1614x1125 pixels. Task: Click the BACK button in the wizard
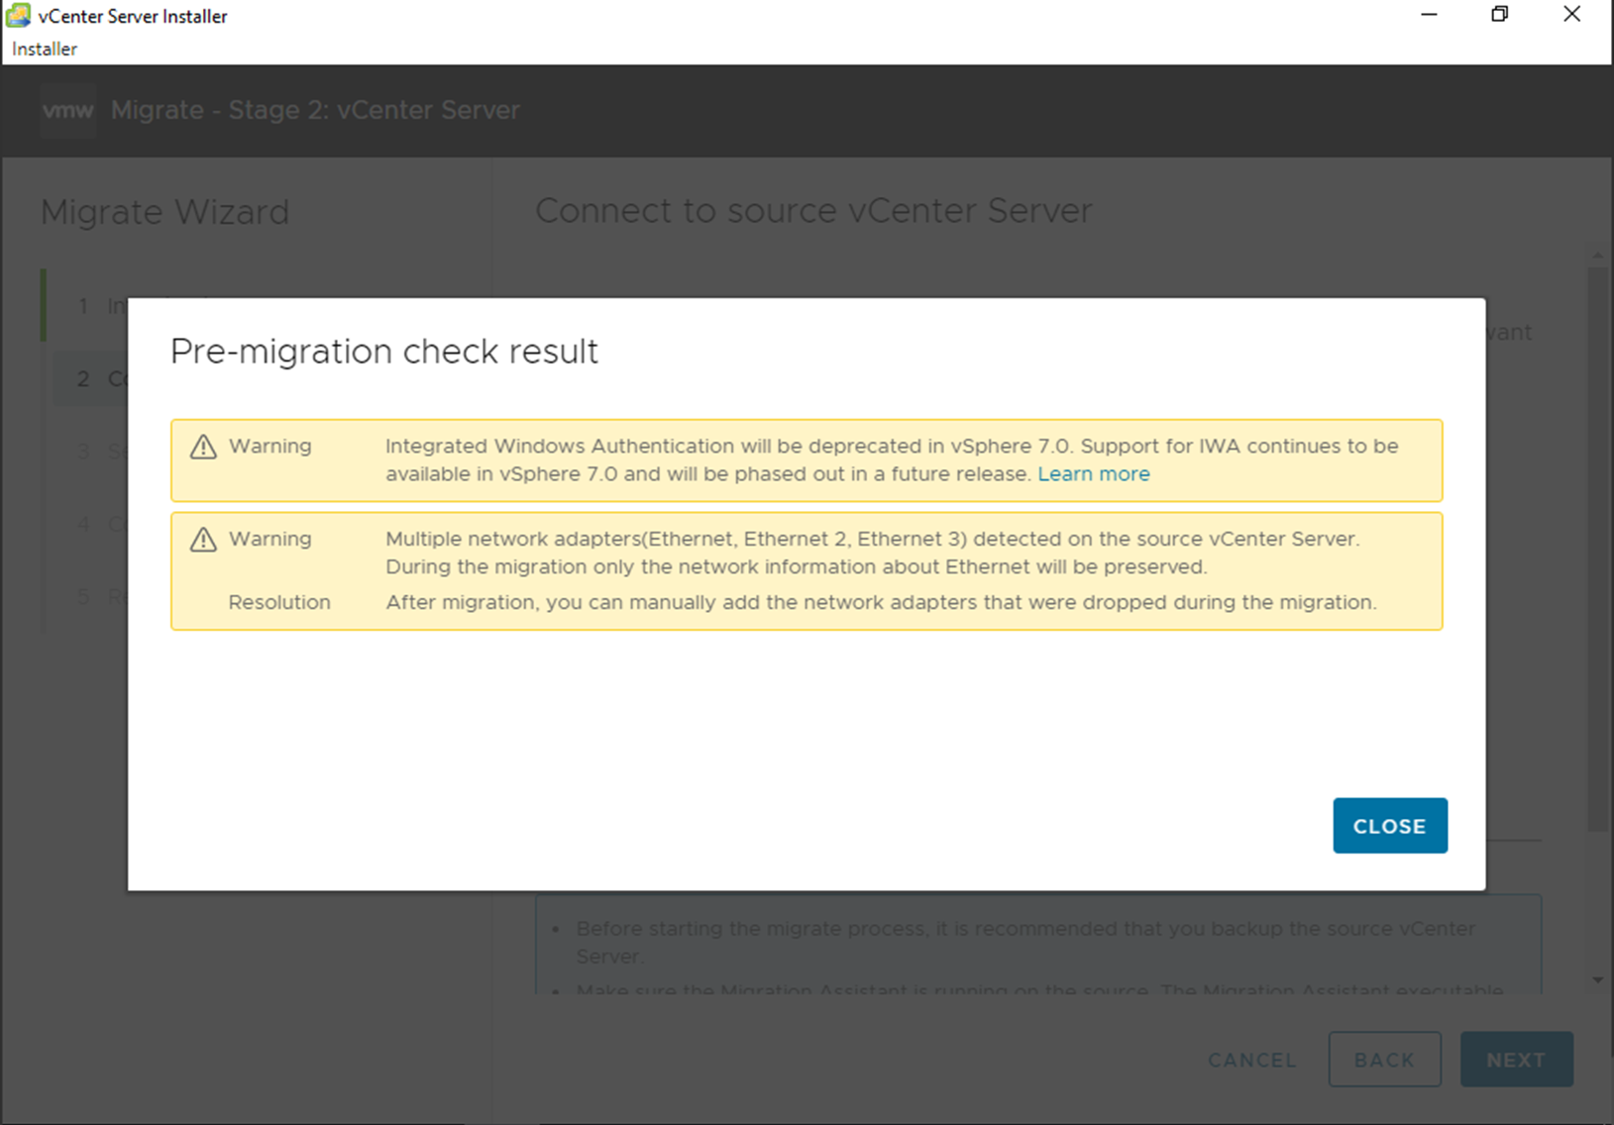(1384, 1059)
